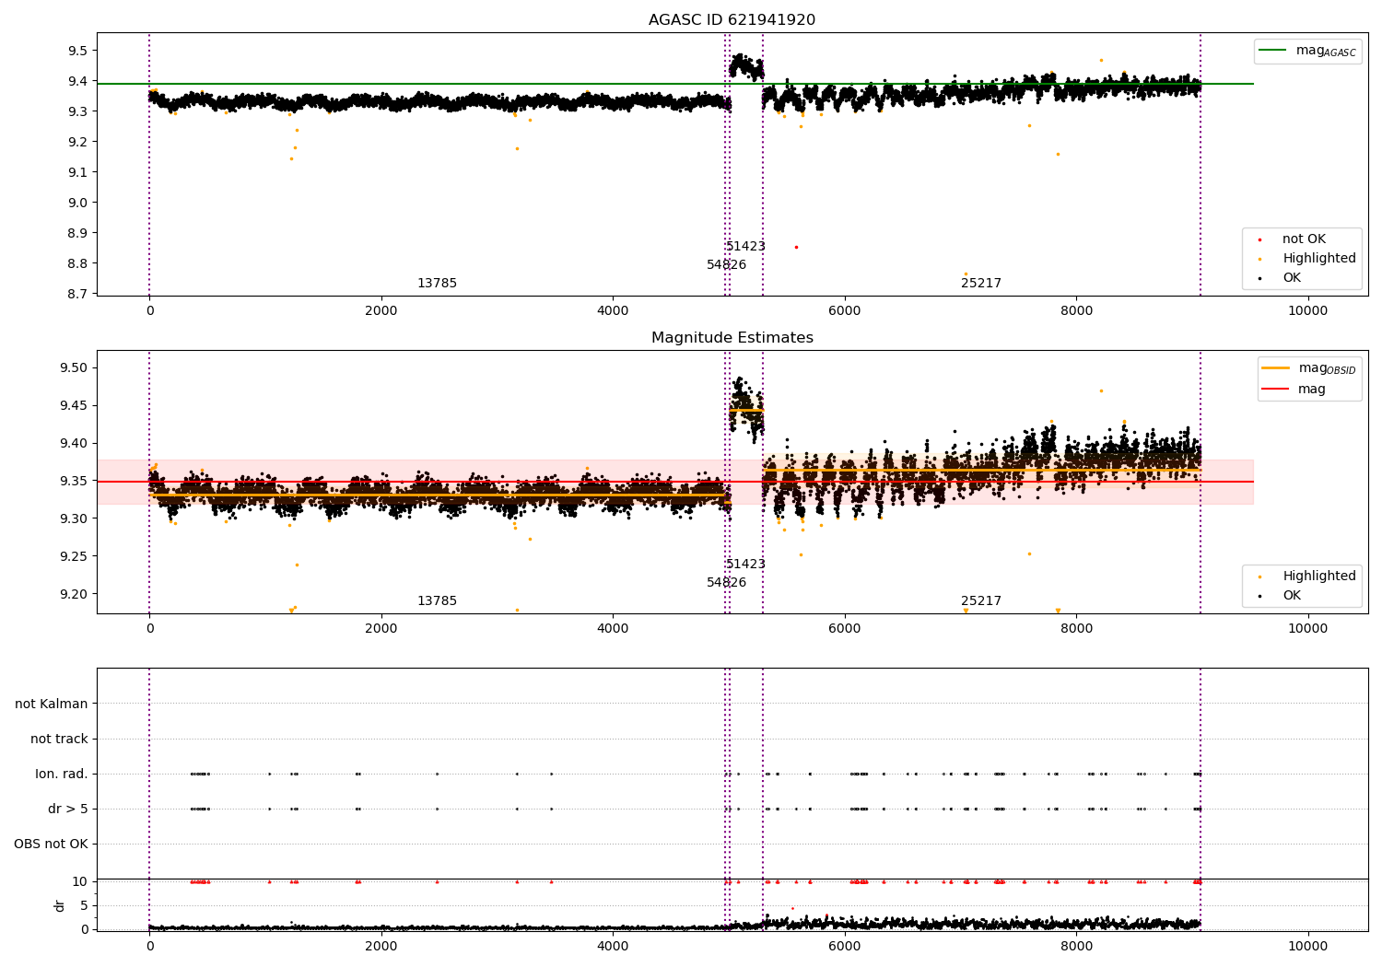The height and width of the screenshot is (967, 1382).
Task: Click the 'not Kalman' row label
Action: tap(52, 705)
